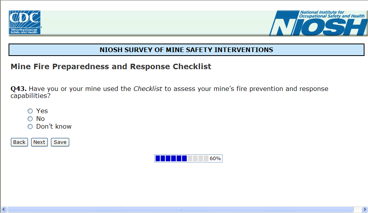Click the blue survey progress bar

pyautogui.click(x=171, y=159)
